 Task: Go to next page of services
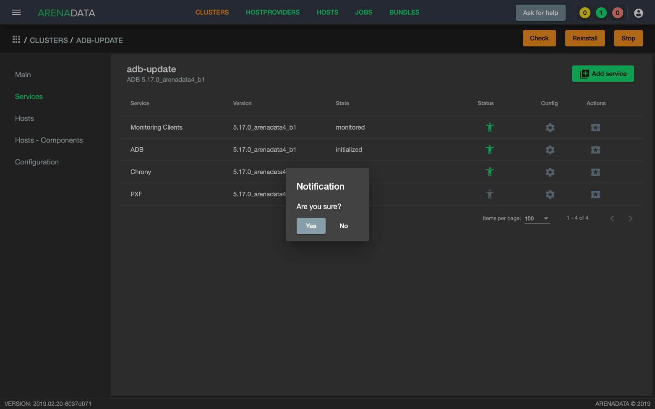coord(630,219)
